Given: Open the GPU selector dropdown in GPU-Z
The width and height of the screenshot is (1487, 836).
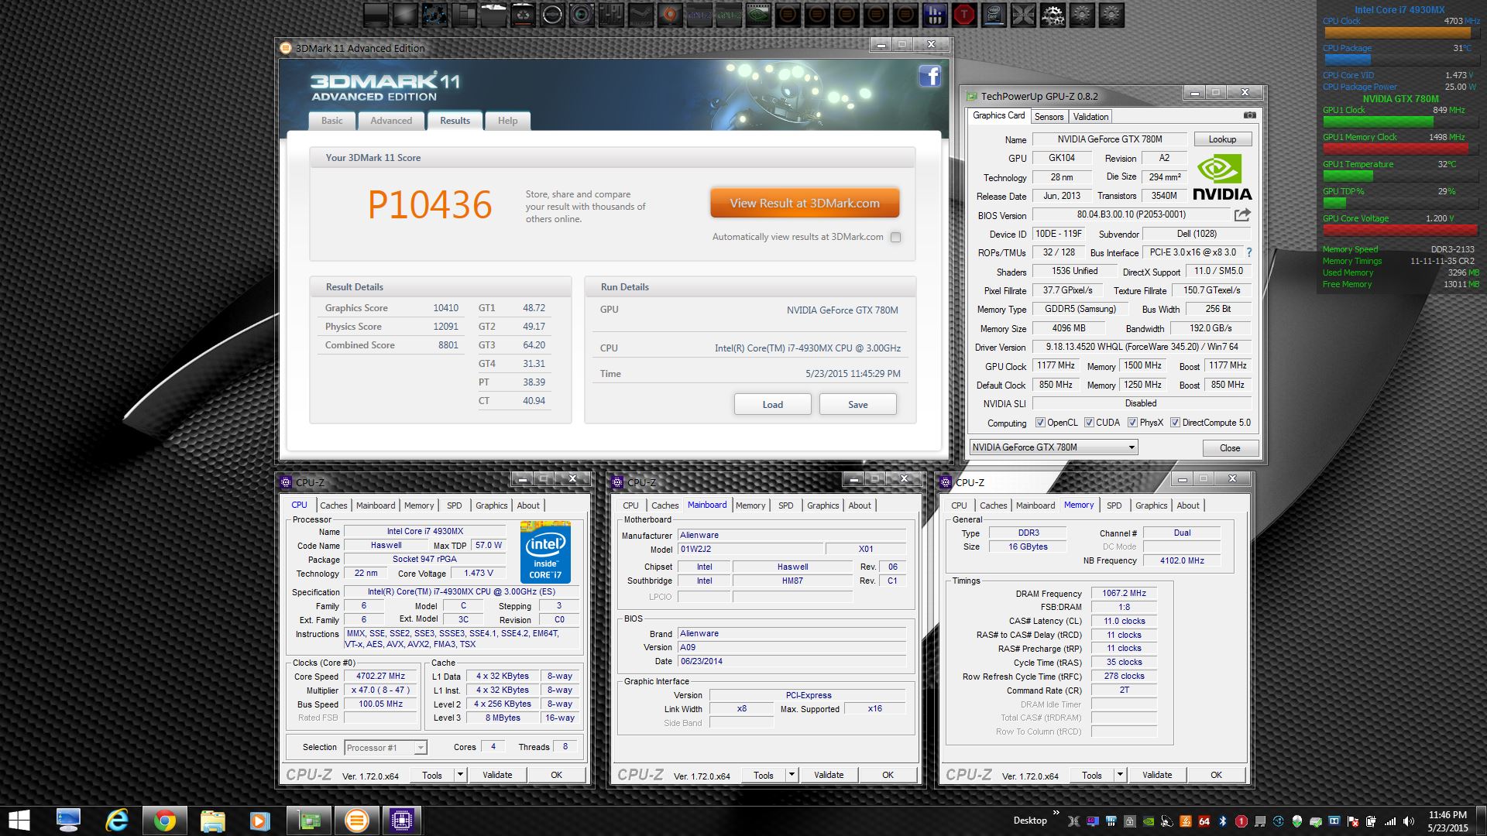Looking at the screenshot, I should (x=1053, y=447).
